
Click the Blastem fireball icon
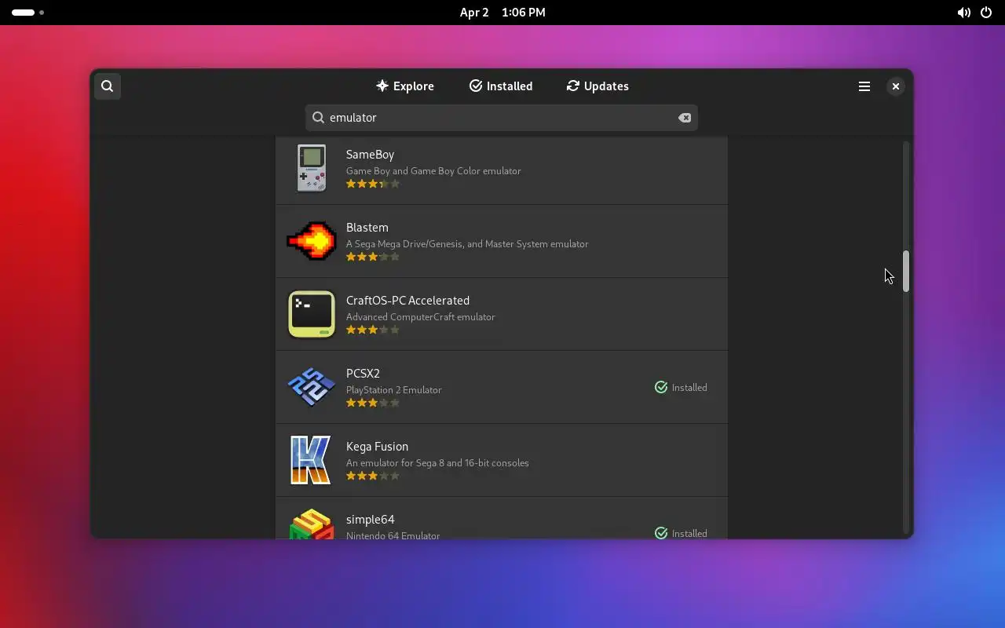pos(312,241)
